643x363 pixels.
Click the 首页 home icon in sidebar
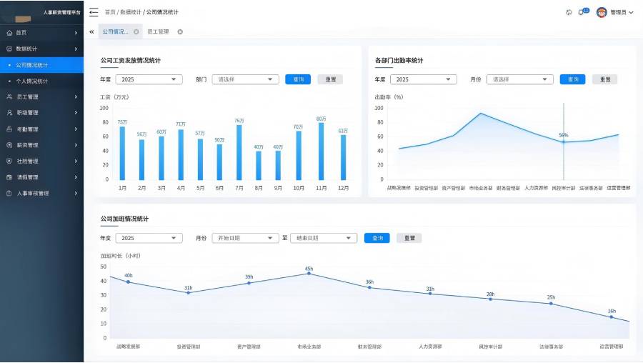pyautogui.click(x=9, y=33)
